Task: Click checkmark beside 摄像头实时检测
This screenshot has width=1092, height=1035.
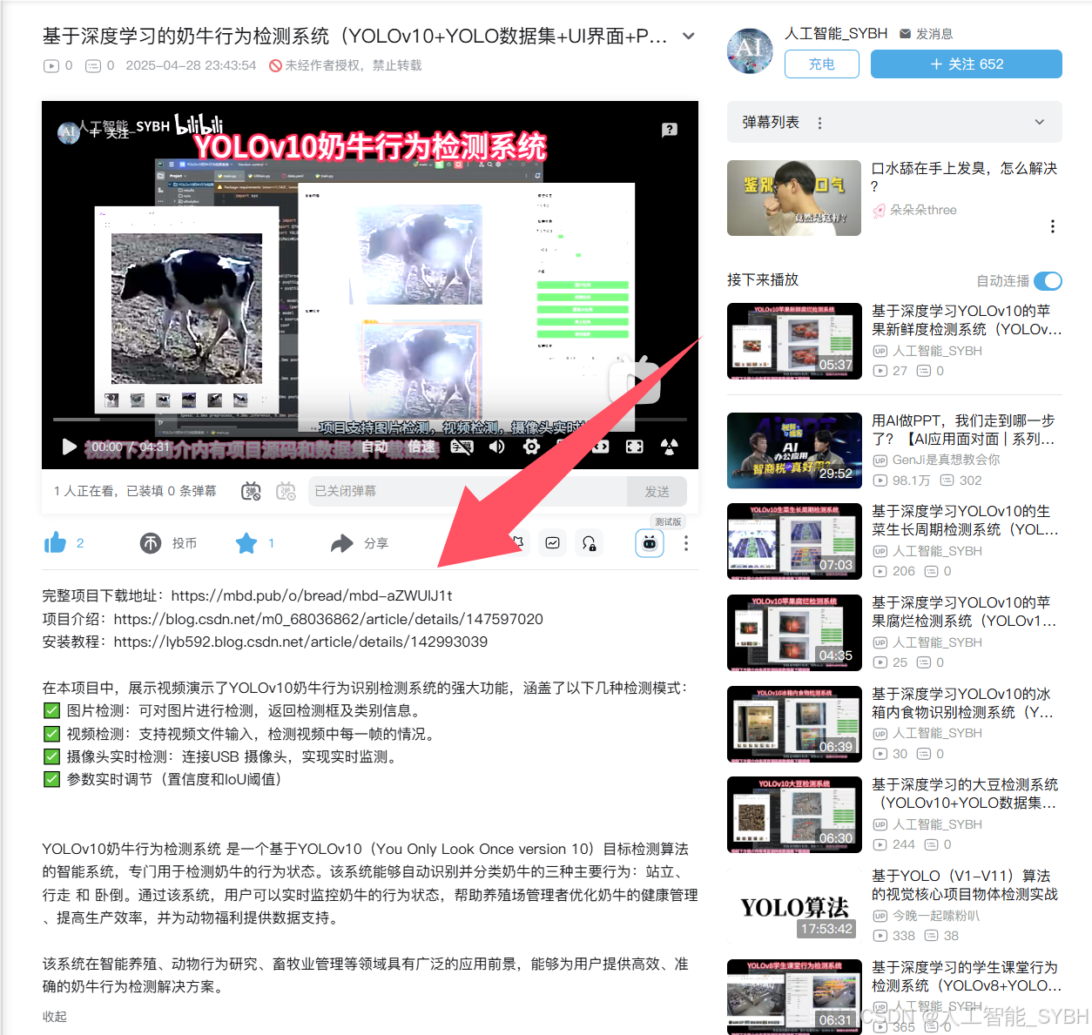Action: [52, 756]
